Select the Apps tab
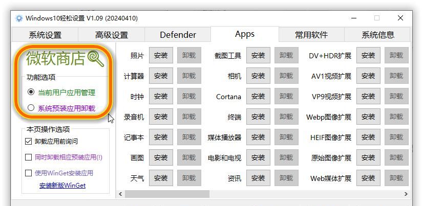Viewport: 423px width, 206px height. pos(245,34)
